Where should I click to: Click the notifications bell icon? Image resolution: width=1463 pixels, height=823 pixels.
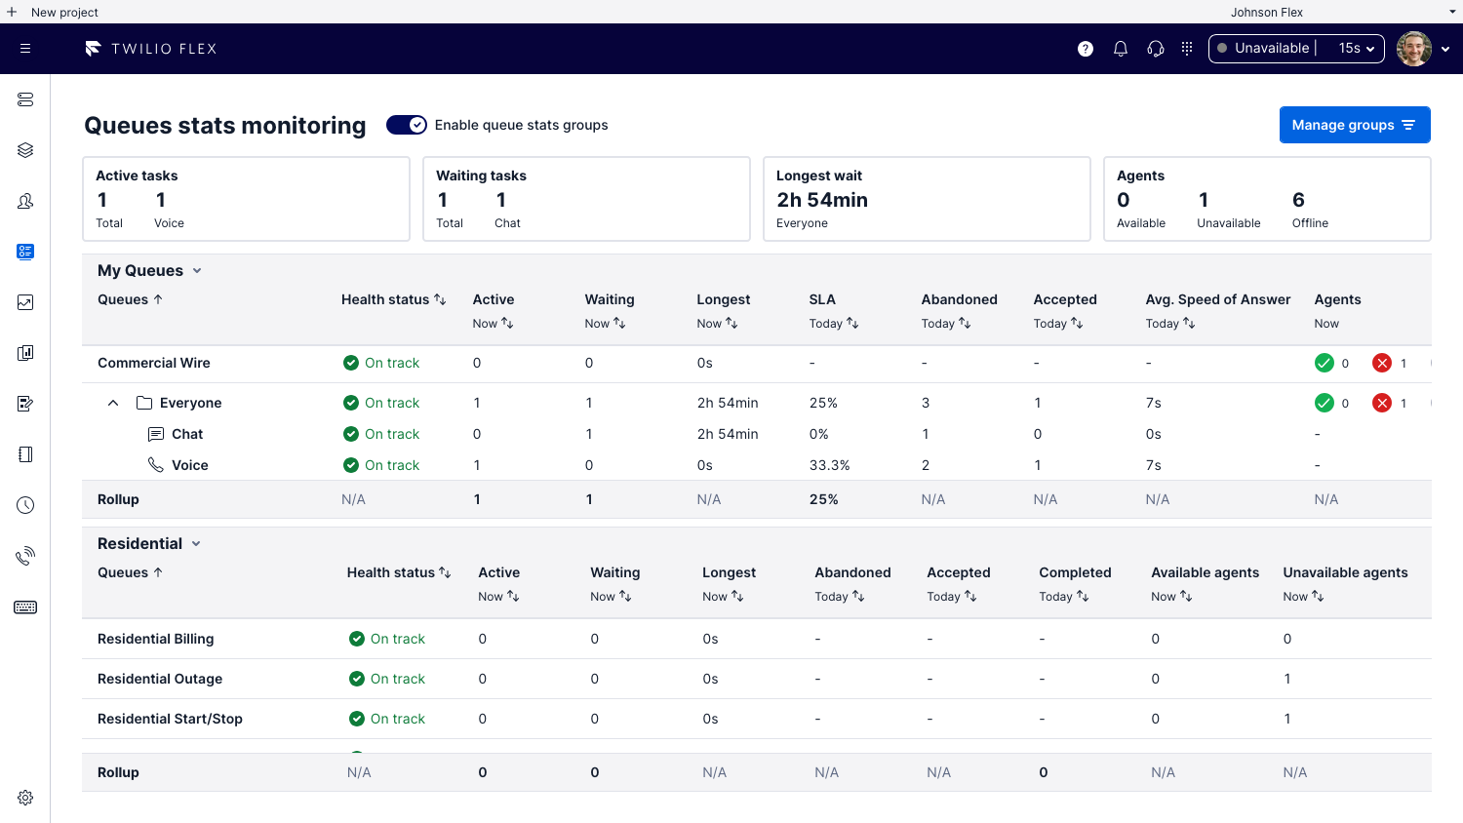point(1120,48)
